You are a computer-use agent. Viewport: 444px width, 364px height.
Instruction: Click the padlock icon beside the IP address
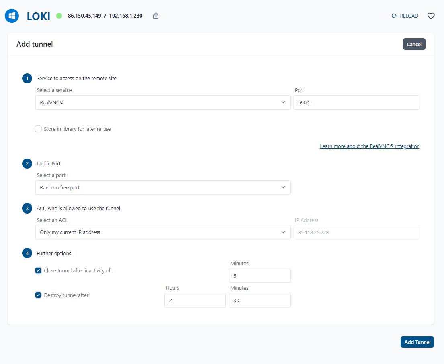point(156,16)
